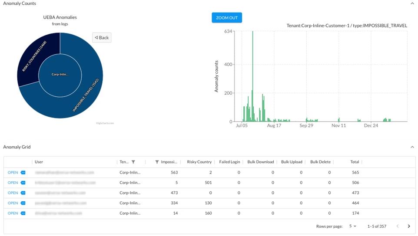The height and width of the screenshot is (236, 418).
Task: Click the tag icon in the fifth row
Action: click(23, 213)
